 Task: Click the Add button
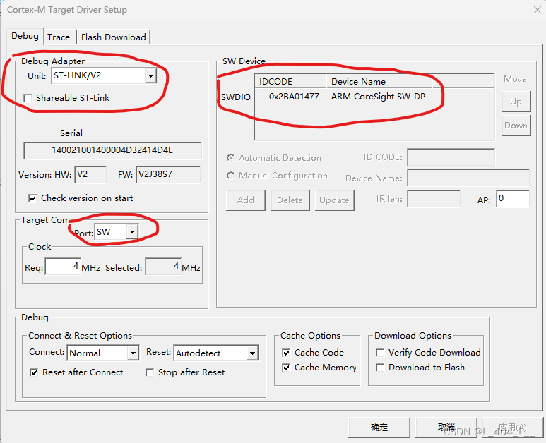point(246,200)
